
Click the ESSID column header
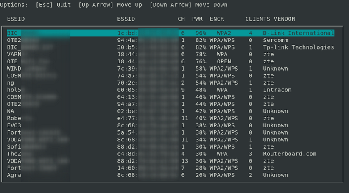click(x=16, y=19)
